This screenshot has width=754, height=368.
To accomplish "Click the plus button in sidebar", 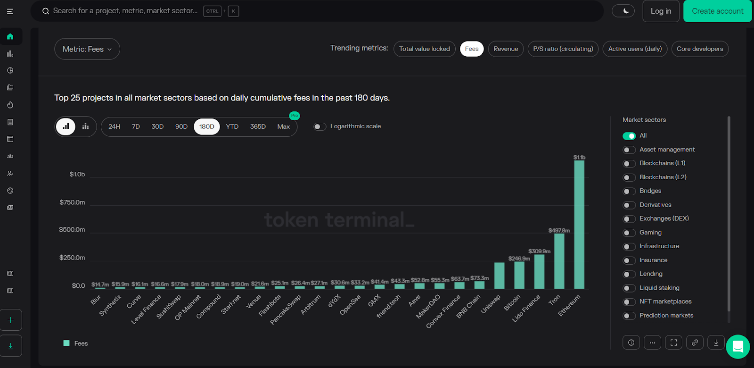I will click(11, 320).
